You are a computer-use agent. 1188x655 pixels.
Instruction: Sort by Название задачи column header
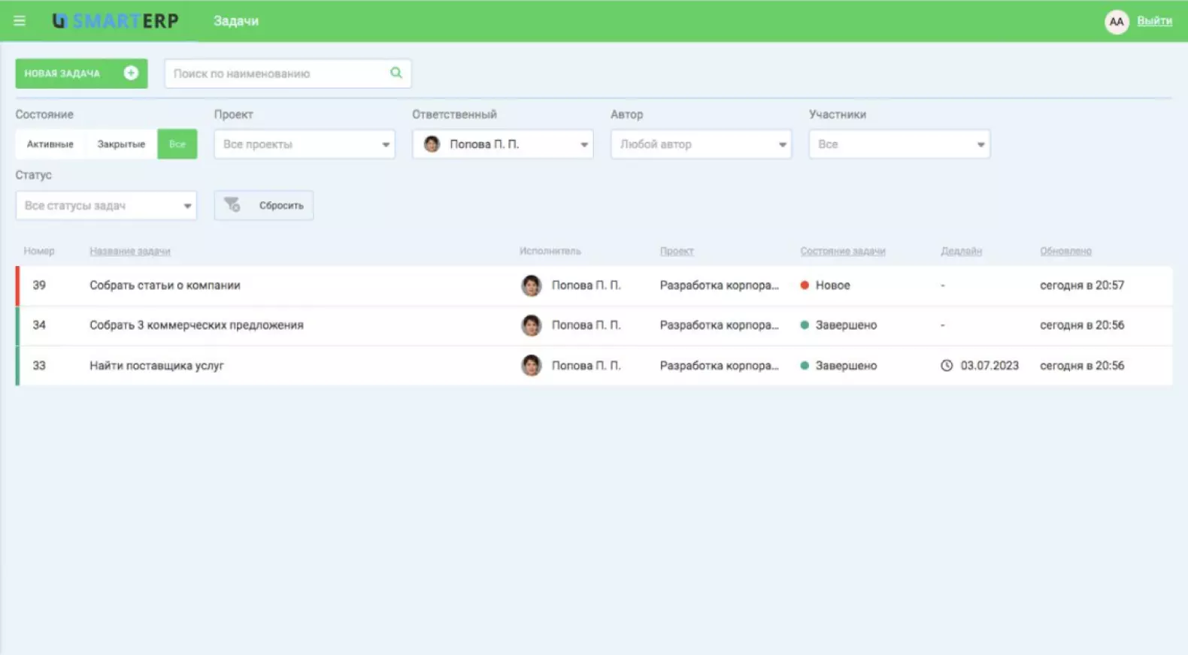[130, 251]
